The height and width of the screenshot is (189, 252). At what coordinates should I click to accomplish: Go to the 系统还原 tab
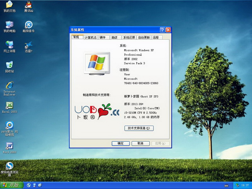tap(129, 37)
